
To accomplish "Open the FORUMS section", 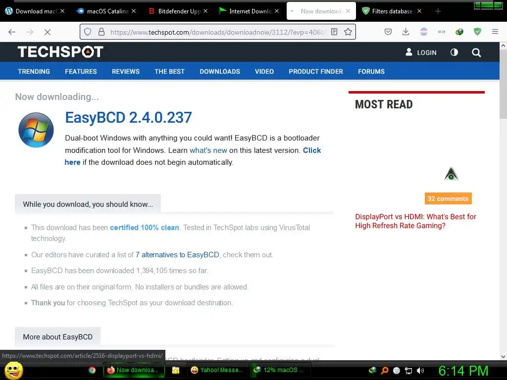I will [371, 71].
